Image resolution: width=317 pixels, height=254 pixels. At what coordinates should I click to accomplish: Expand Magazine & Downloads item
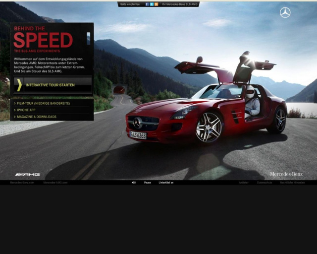click(x=37, y=117)
